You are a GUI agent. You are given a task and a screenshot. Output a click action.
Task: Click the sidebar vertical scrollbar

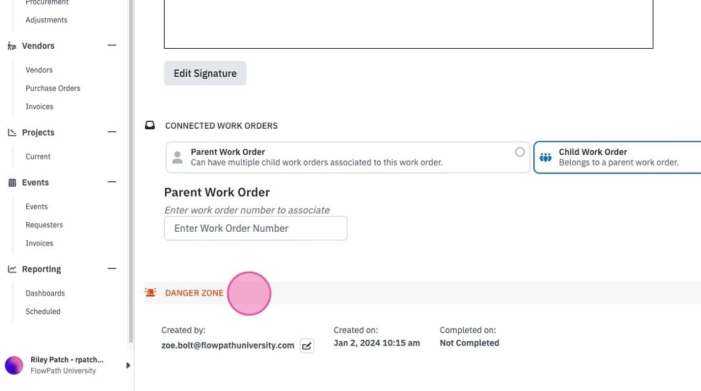click(131, 171)
